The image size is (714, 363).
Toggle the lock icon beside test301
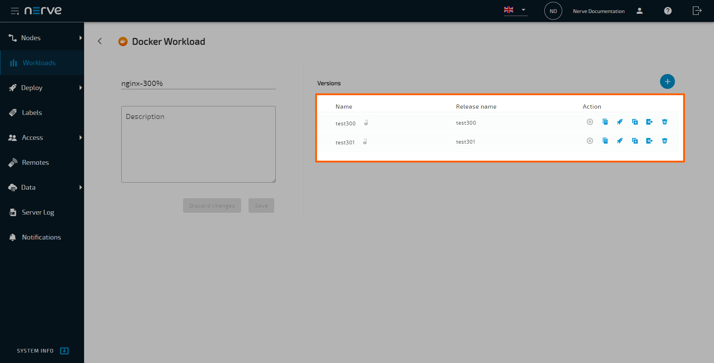[x=365, y=141]
